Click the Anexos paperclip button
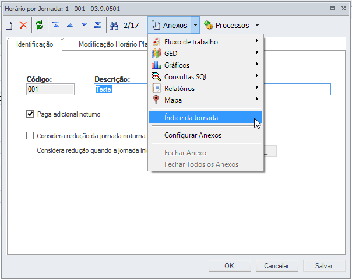The width and height of the screenshot is (352, 280). point(169,25)
